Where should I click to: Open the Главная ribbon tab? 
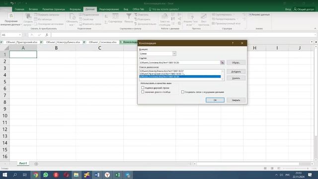tap(19, 9)
